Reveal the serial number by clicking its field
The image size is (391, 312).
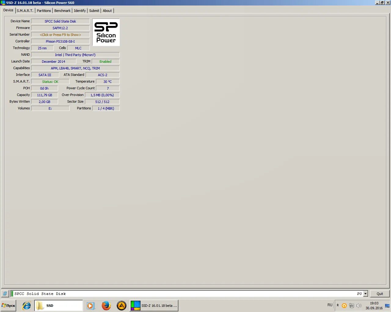[60, 35]
